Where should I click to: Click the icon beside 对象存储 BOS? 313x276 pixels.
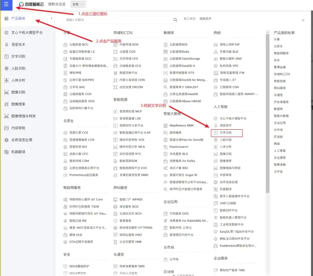click(x=115, y=45)
